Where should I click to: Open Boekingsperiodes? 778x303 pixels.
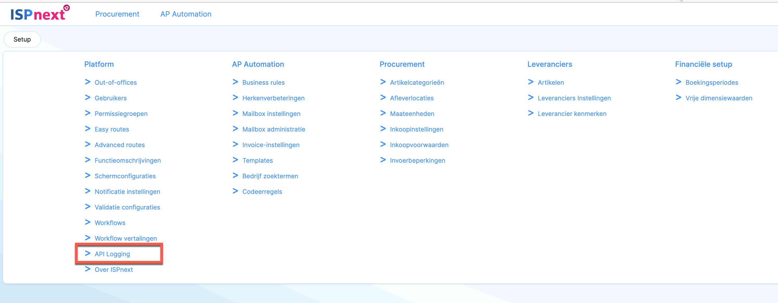coord(712,83)
